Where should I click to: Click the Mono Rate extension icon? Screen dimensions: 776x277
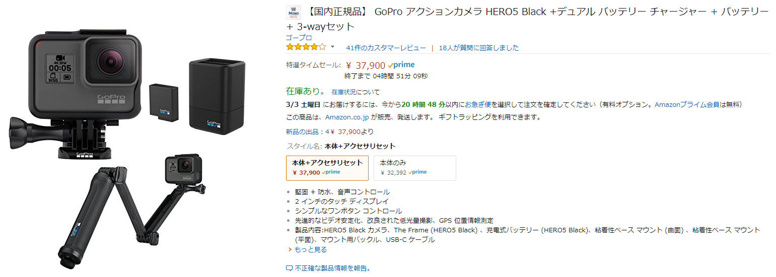pos(294,13)
